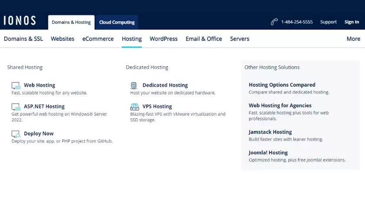Click the Dedicated Hosting server icon
The width and height of the screenshot is (365, 220).
tap(134, 86)
